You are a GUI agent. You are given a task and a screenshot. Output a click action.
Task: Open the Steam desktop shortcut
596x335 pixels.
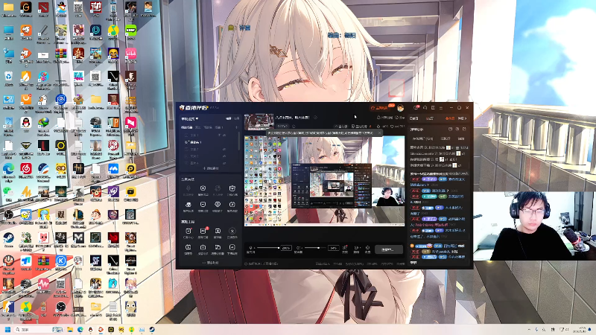(x=8, y=238)
